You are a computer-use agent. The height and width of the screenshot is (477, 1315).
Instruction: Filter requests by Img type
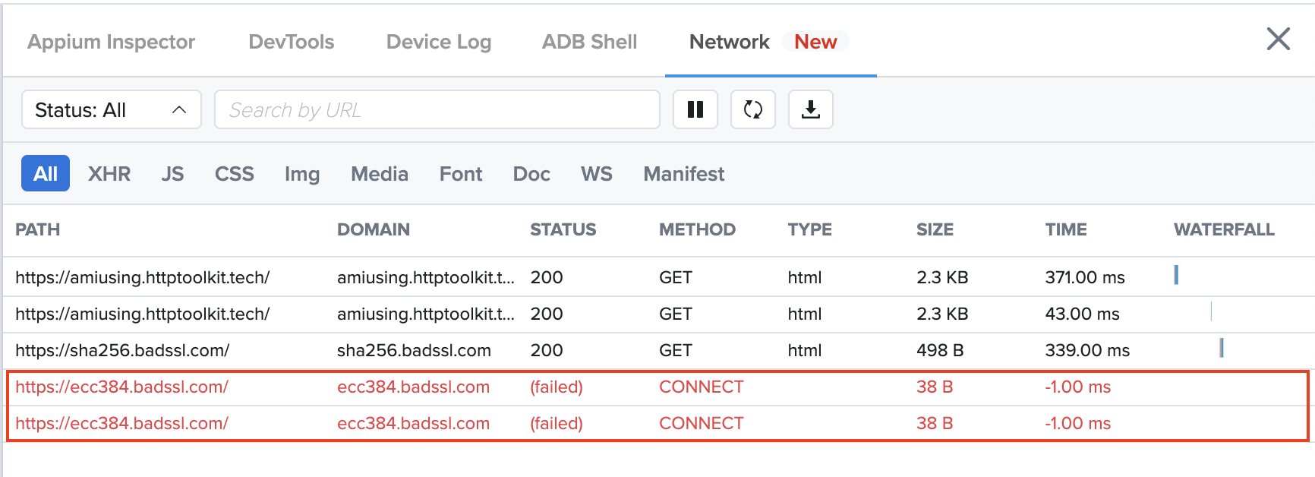[x=301, y=174]
